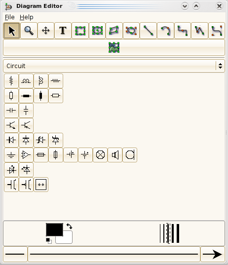Viewport: 228px width, 265px height.
Task: Open the start arrow style selector
Action: click(x=15, y=254)
